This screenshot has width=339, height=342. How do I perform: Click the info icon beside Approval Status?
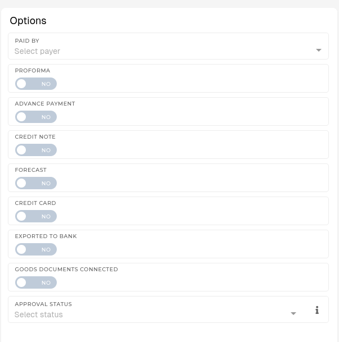[x=317, y=310]
